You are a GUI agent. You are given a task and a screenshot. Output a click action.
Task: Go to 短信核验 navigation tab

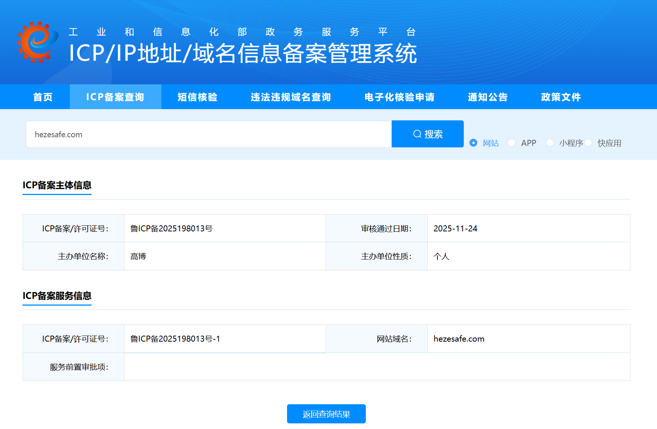point(198,97)
